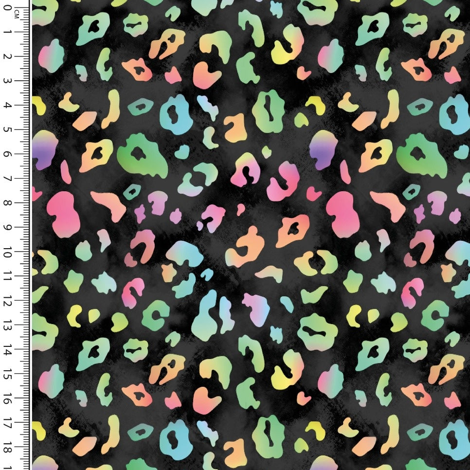Pick the 10 cm ruler number
470x470 pixels.
coord(7,251)
